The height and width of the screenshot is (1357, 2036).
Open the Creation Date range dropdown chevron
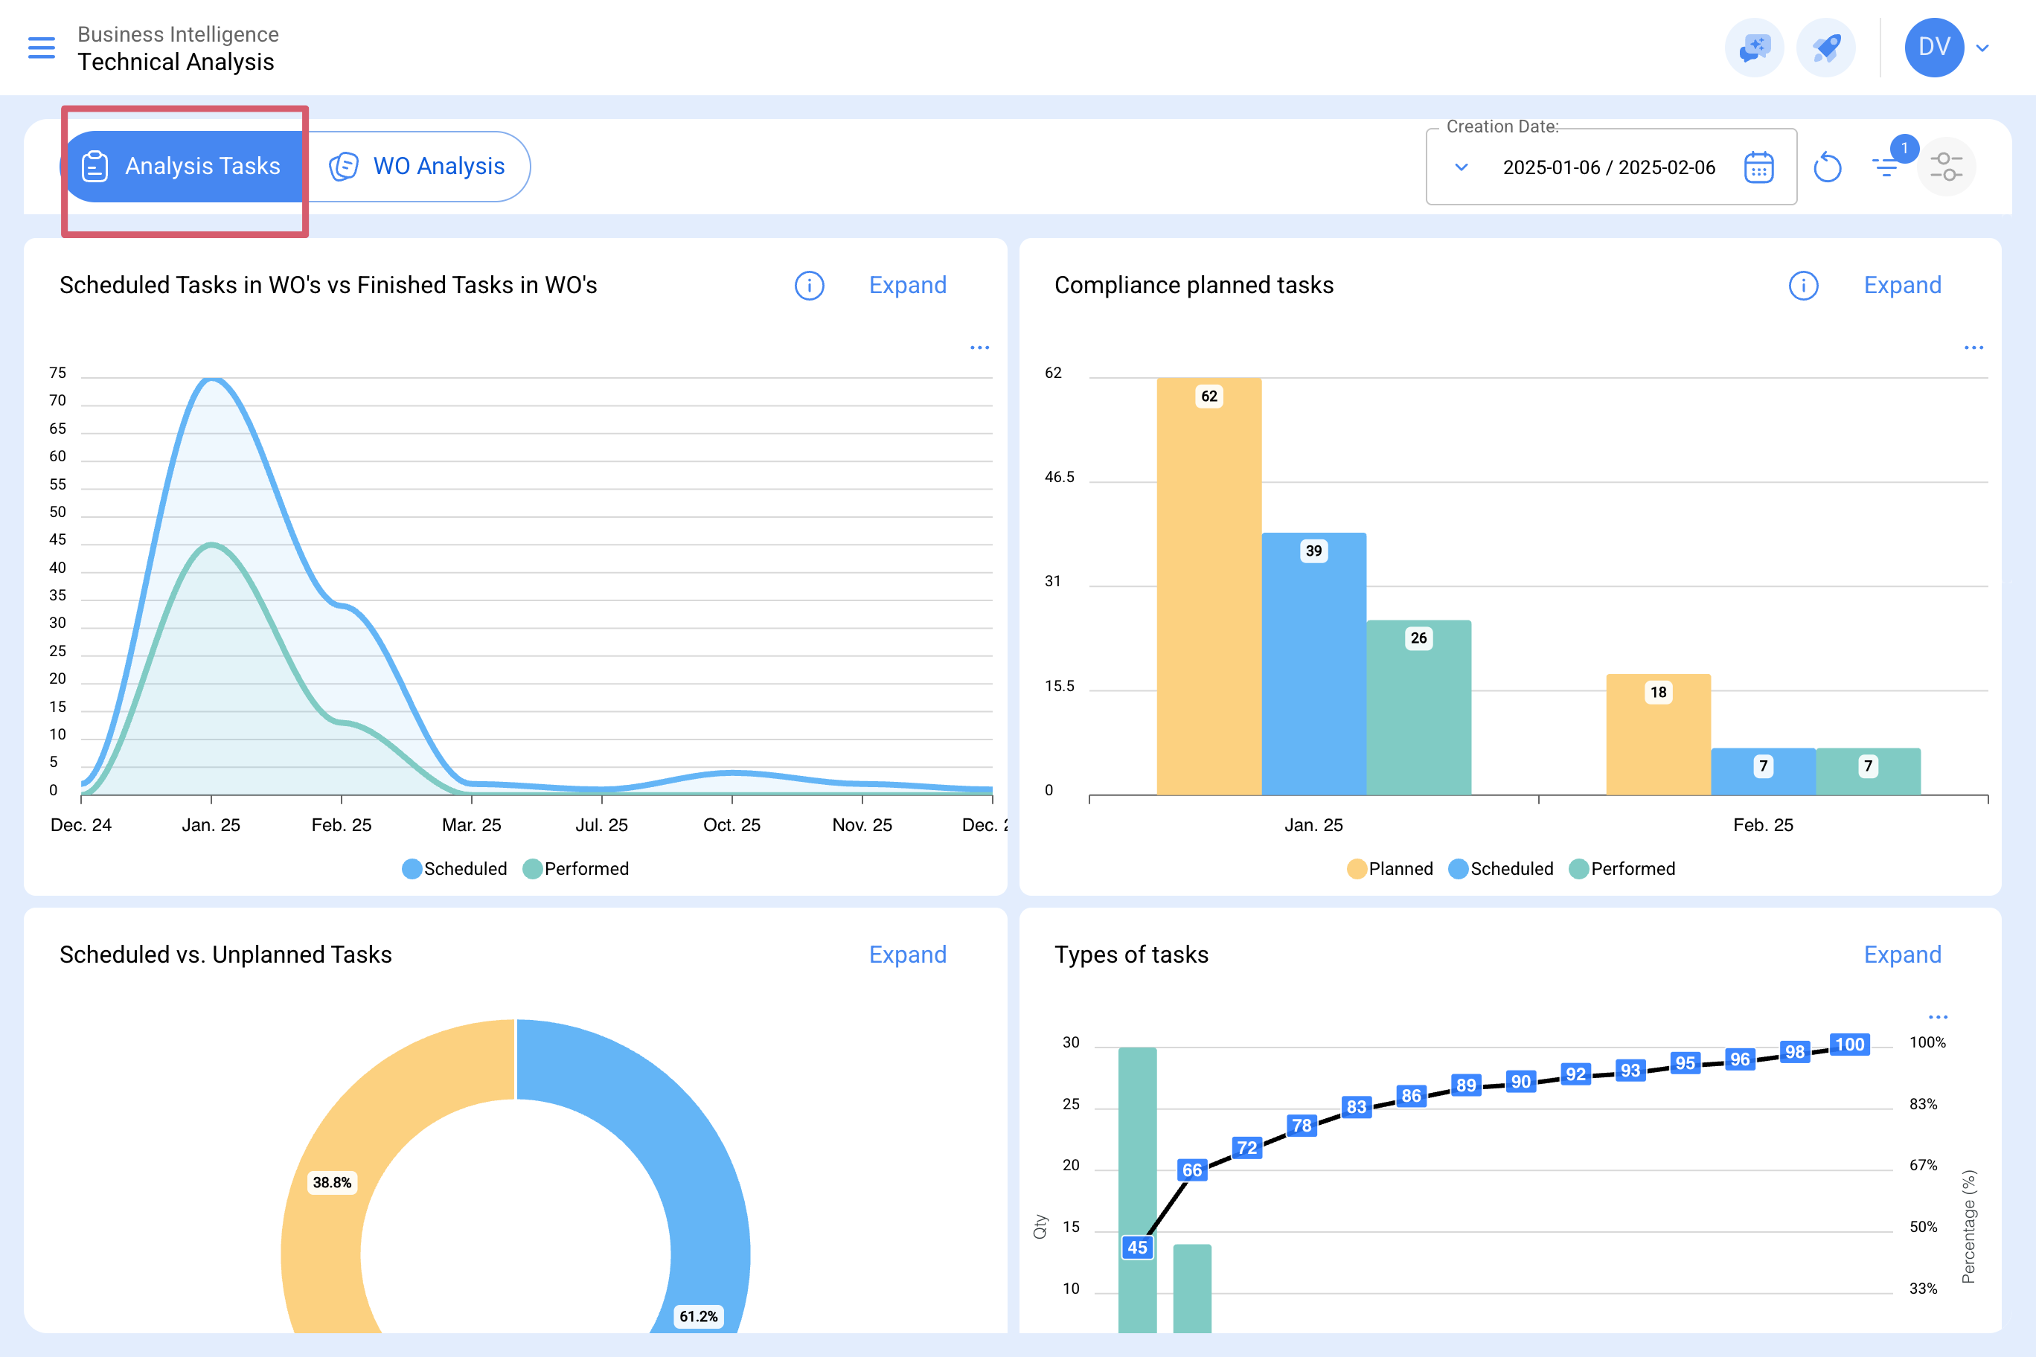click(x=1462, y=167)
